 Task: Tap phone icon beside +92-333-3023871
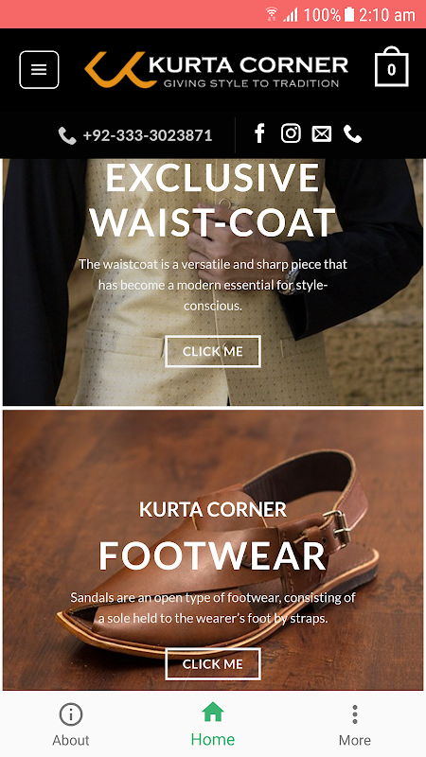[x=67, y=135]
